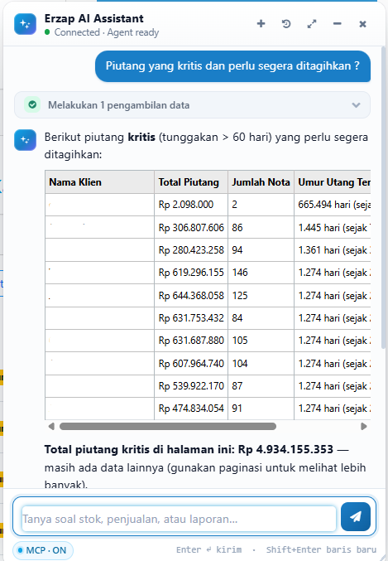Click the table's scroll-left arrow
Viewport: 388px width, 561px height.
coord(51,426)
